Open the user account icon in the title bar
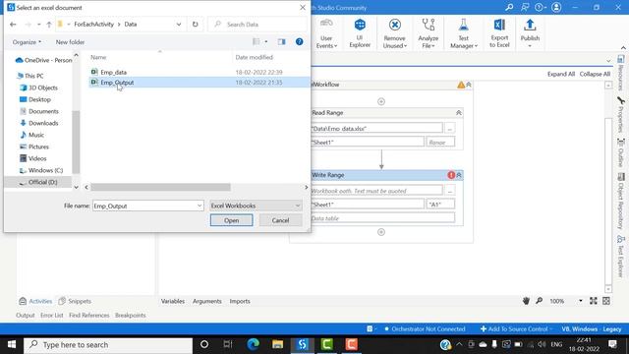The width and height of the screenshot is (629, 354). [x=556, y=7]
